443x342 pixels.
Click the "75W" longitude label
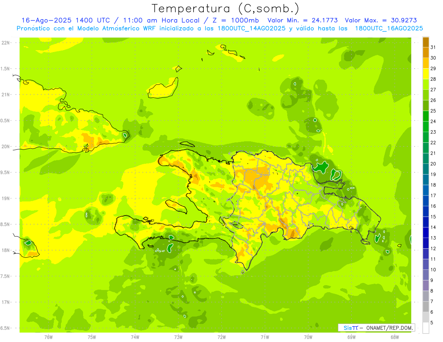pyautogui.click(x=92, y=337)
